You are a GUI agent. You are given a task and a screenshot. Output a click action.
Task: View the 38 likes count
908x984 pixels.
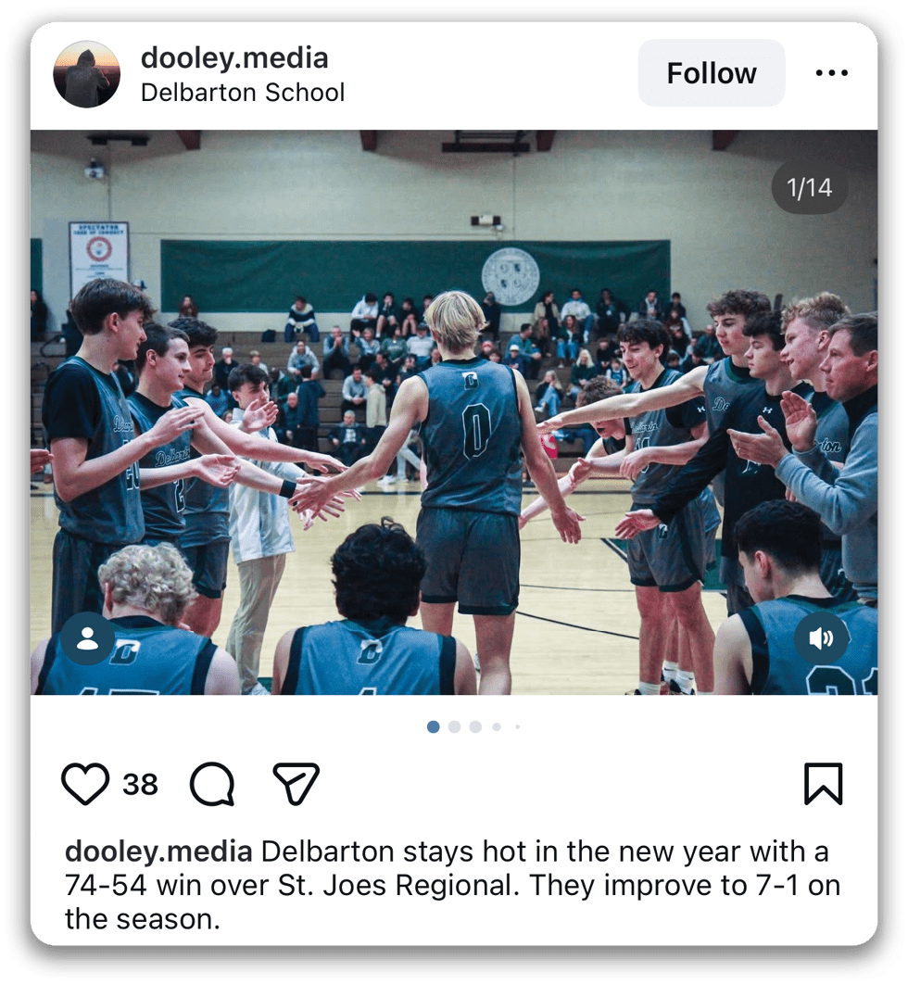click(140, 785)
